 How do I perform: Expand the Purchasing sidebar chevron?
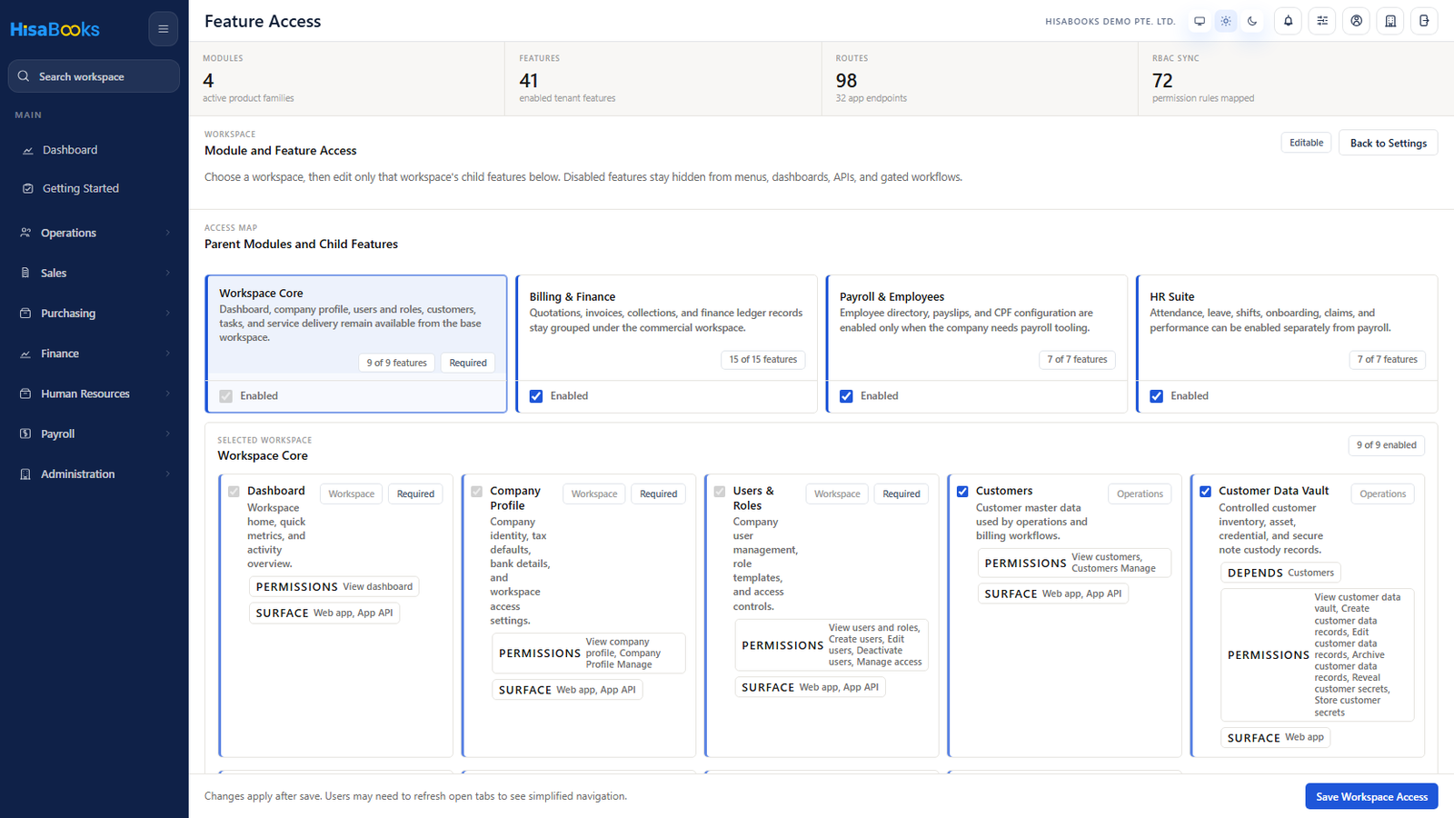[x=168, y=313]
